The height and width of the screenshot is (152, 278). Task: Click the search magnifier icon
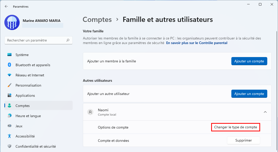(68, 40)
